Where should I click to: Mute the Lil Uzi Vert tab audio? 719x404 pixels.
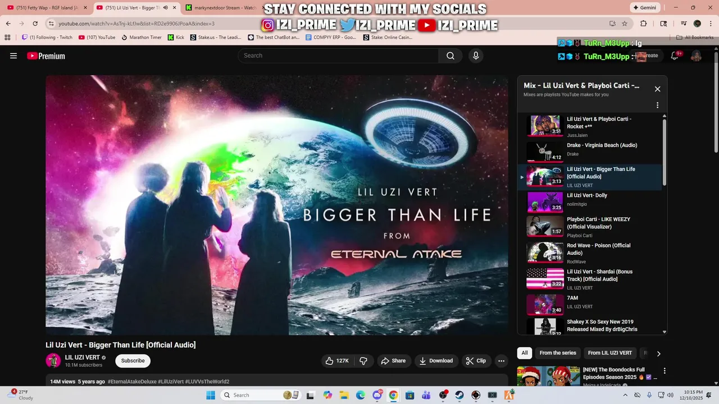tap(165, 8)
